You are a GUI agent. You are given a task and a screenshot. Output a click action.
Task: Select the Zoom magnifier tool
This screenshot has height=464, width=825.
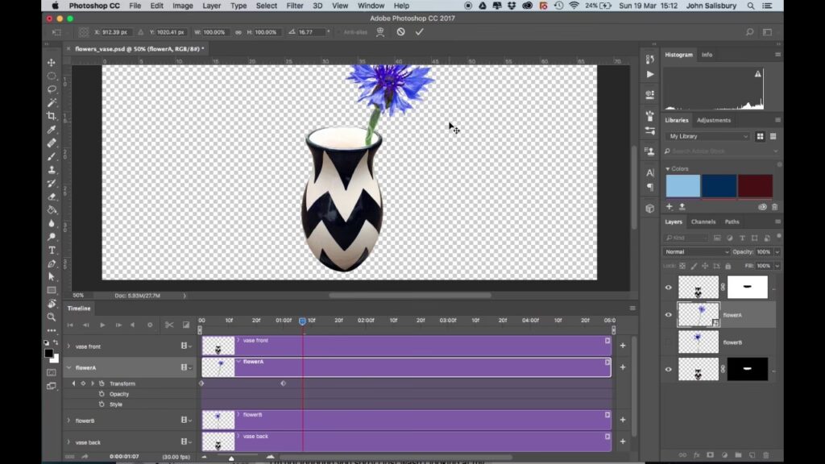click(52, 317)
